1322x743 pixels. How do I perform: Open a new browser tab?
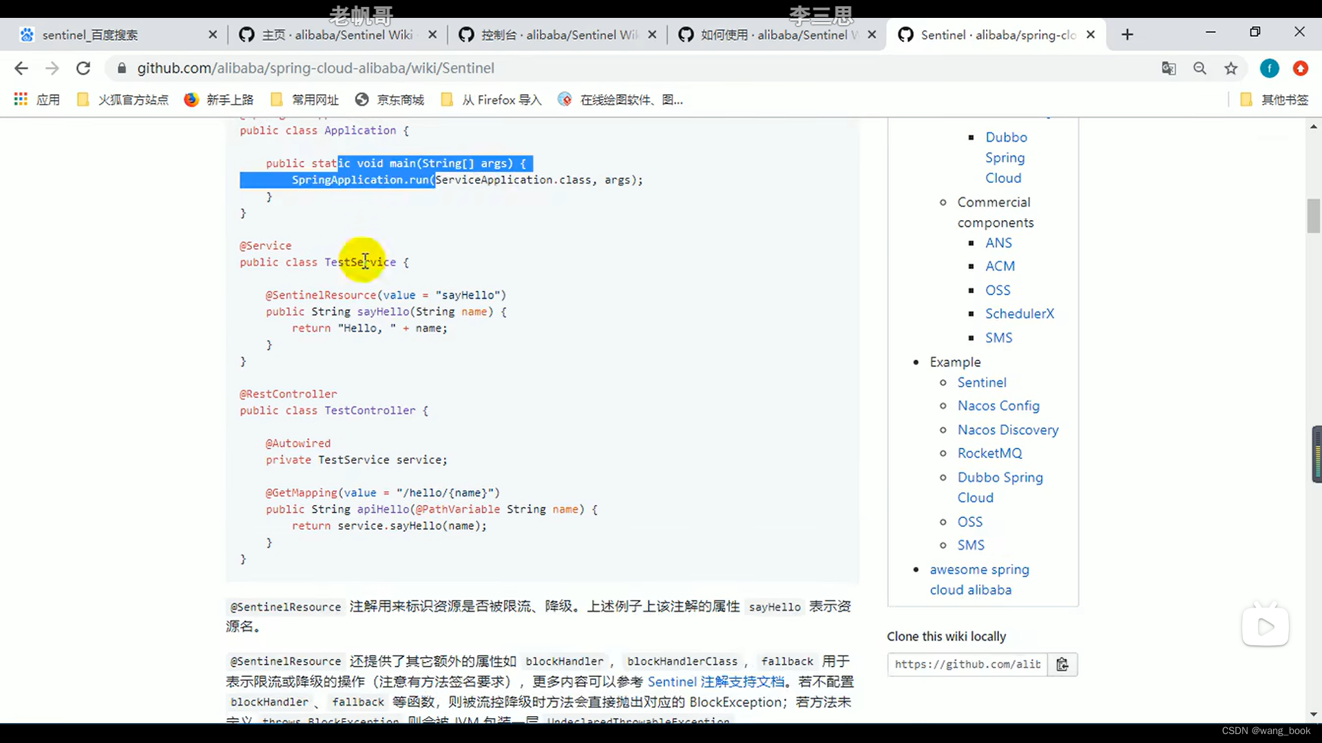pyautogui.click(x=1127, y=34)
